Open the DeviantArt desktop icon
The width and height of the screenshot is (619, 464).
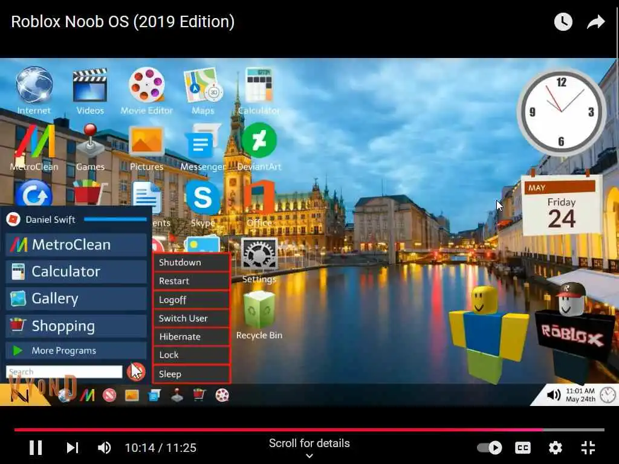pyautogui.click(x=259, y=140)
